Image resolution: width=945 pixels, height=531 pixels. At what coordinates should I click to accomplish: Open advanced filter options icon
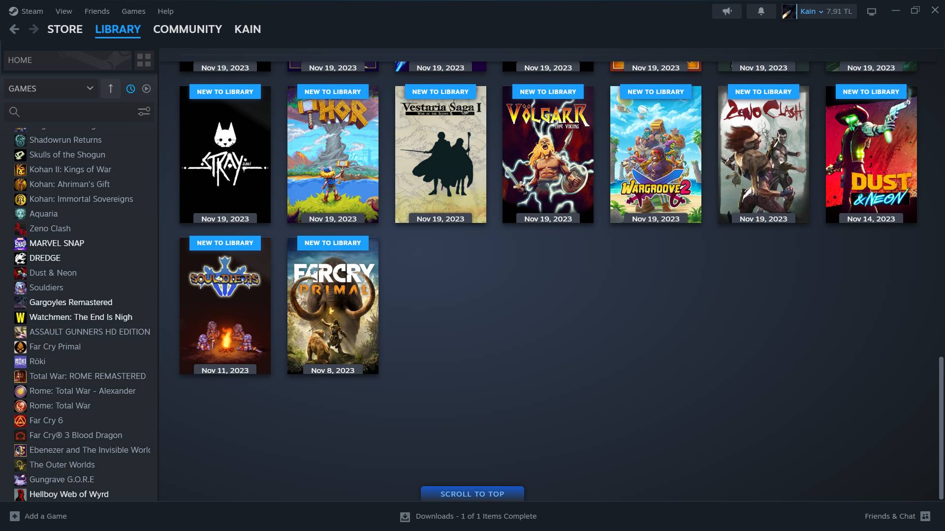point(144,112)
